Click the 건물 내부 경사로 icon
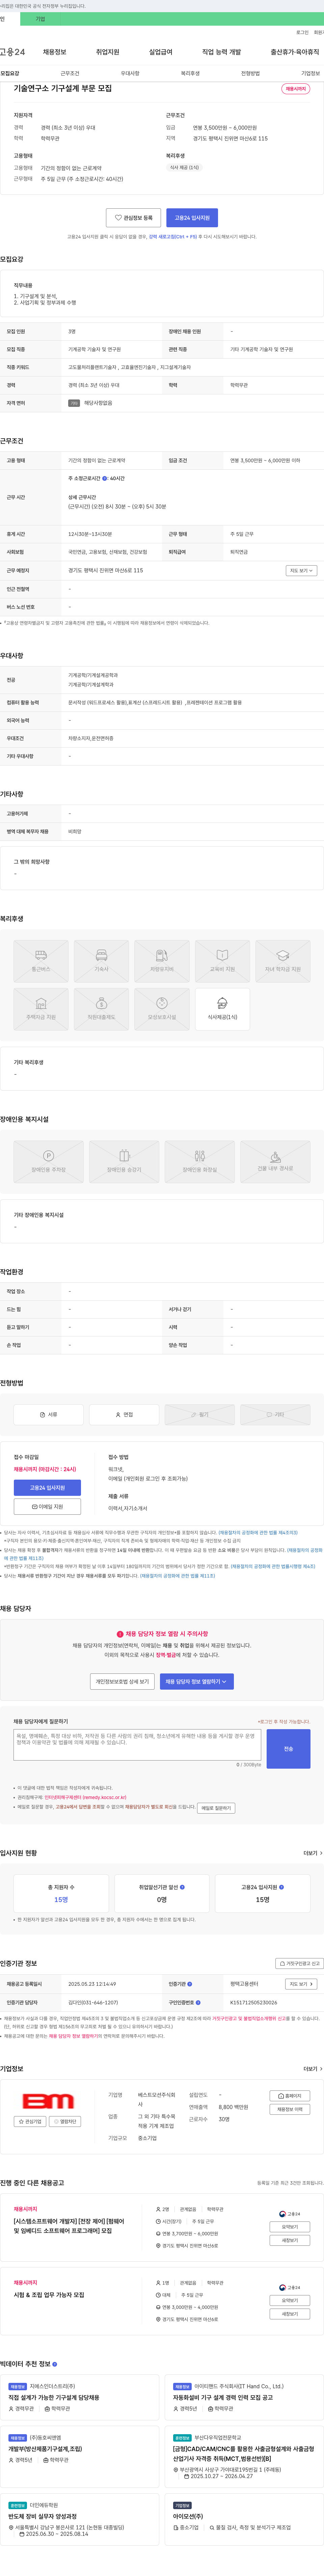The image size is (324, 2576). (x=275, y=1162)
